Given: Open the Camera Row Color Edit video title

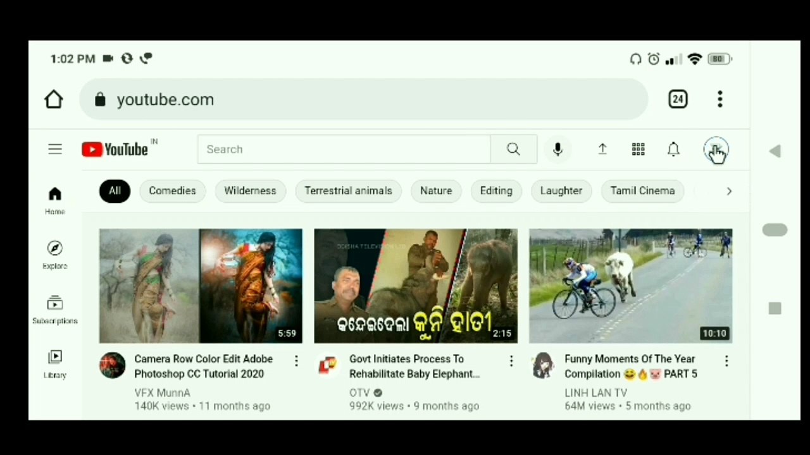Looking at the screenshot, I should tap(204, 367).
